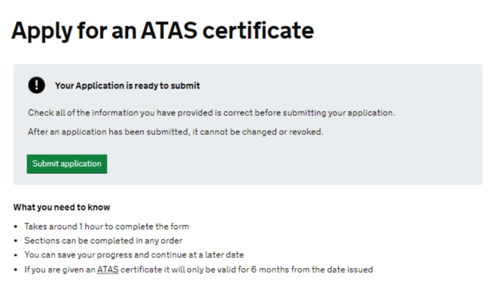Click the Submit application button
Viewport: 495px width, 292px height.
pos(67,164)
